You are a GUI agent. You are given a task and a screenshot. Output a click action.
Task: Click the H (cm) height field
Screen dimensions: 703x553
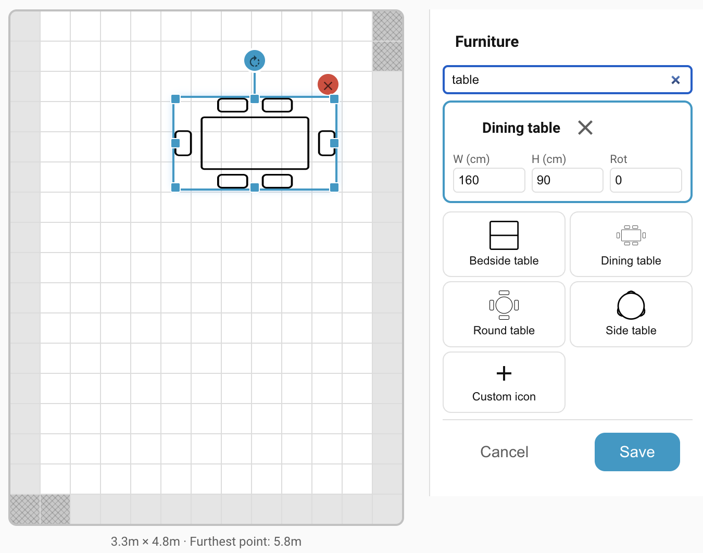pyautogui.click(x=567, y=180)
